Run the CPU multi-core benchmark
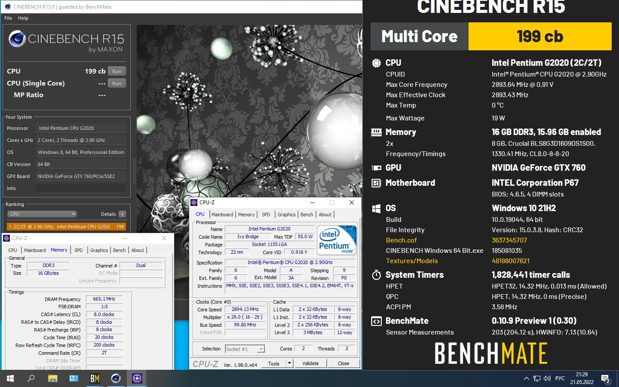 click(117, 71)
